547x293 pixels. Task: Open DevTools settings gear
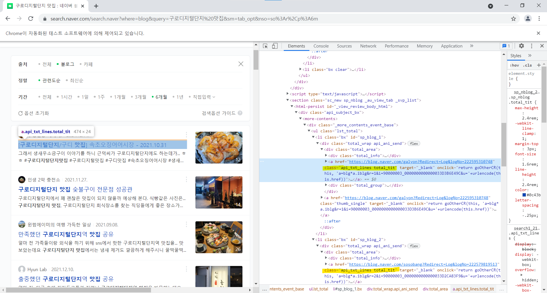point(521,46)
